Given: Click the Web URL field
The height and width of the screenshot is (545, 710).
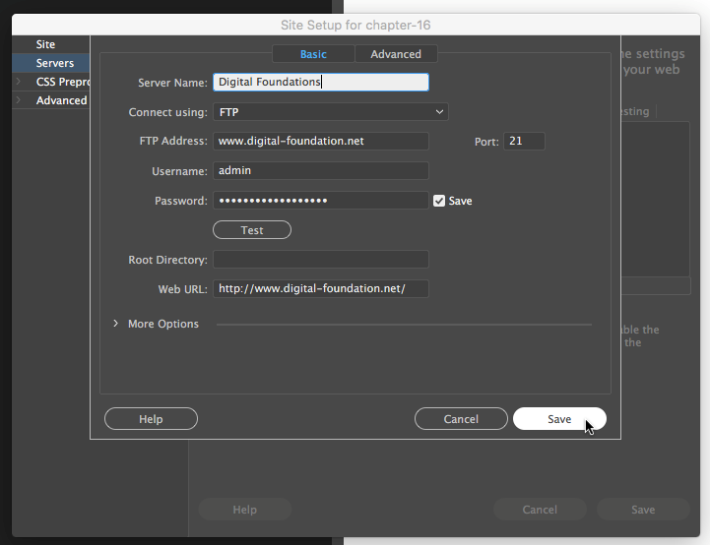Looking at the screenshot, I should coord(321,288).
